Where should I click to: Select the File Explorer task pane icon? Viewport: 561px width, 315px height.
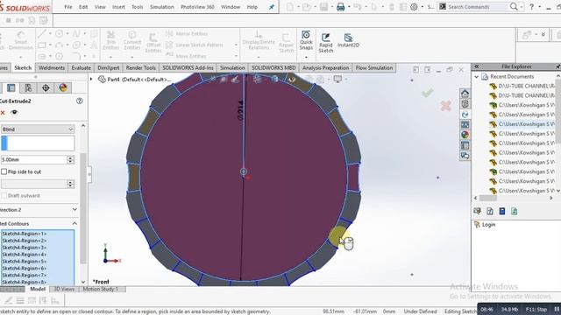coord(465,115)
